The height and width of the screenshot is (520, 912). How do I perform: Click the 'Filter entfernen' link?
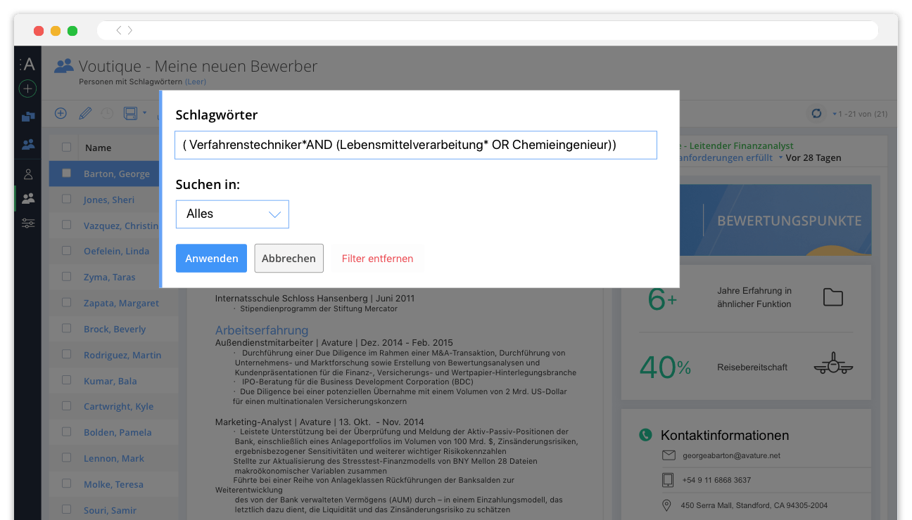(377, 258)
